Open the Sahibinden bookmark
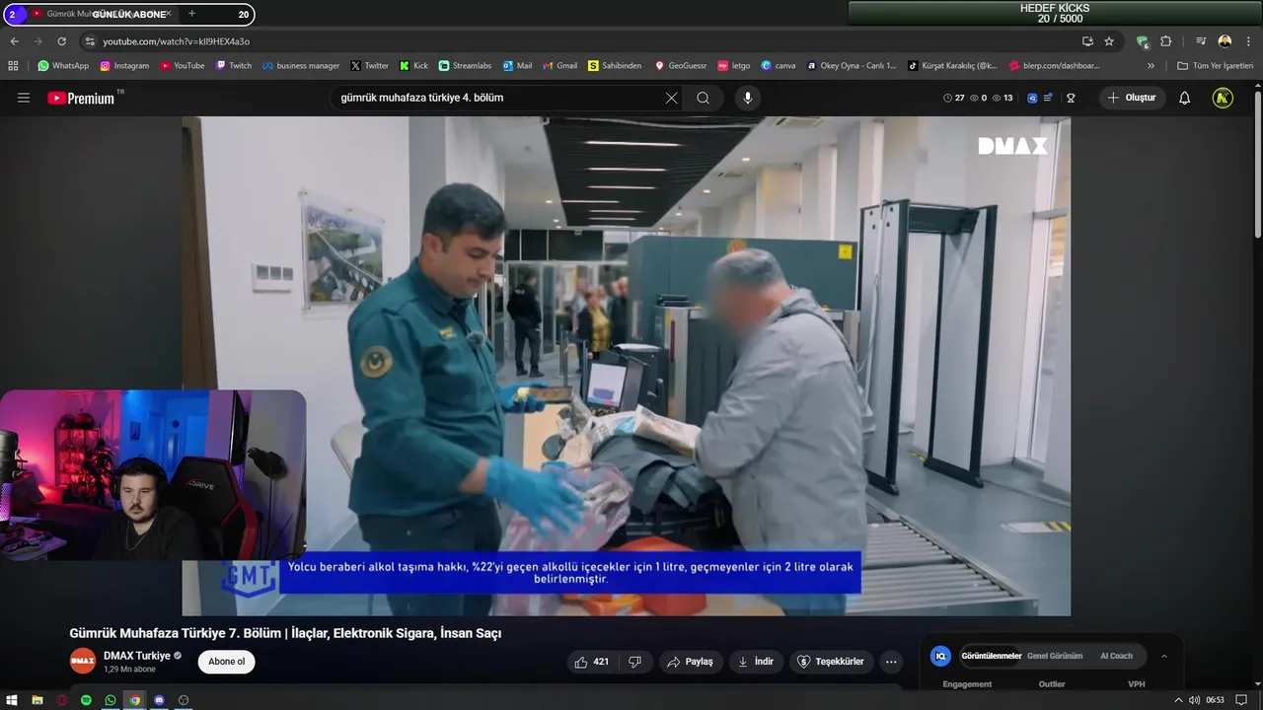Viewport: 1263px width, 710px height. pyautogui.click(x=614, y=66)
